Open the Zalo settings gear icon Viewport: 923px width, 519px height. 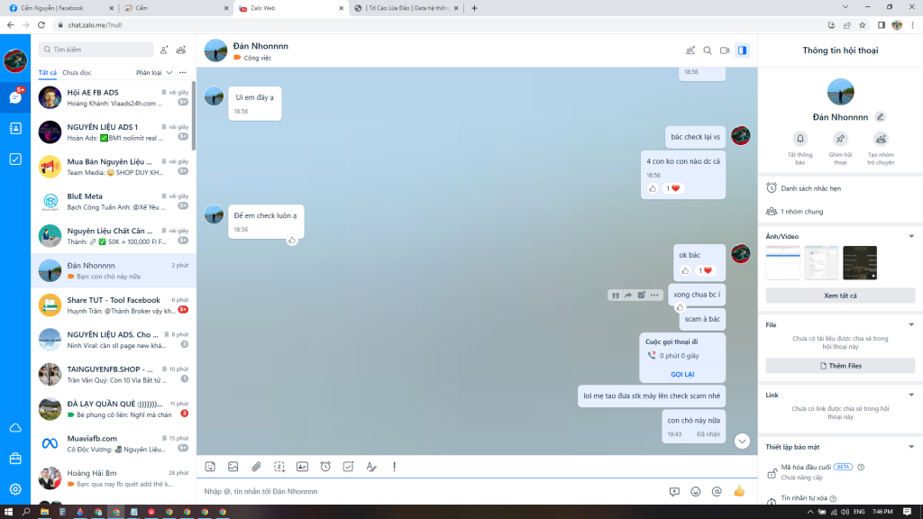coord(15,489)
